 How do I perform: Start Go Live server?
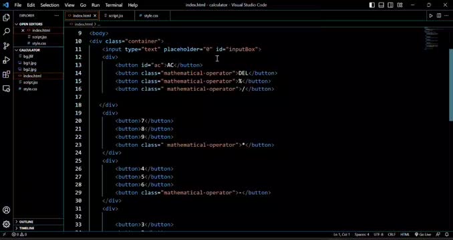click(423, 235)
